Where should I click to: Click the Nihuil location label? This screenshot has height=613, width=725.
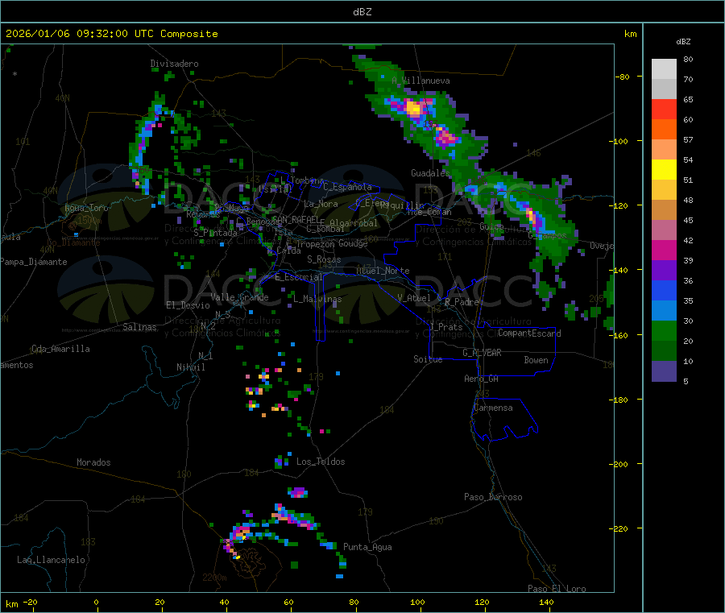point(190,367)
